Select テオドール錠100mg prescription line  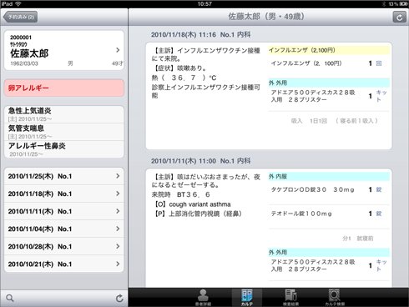point(329,214)
